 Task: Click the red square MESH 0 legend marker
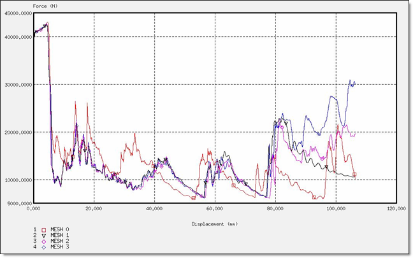point(44,229)
